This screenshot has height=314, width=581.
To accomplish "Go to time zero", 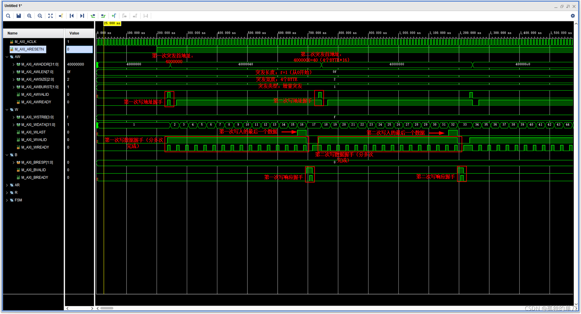I will click(x=71, y=16).
